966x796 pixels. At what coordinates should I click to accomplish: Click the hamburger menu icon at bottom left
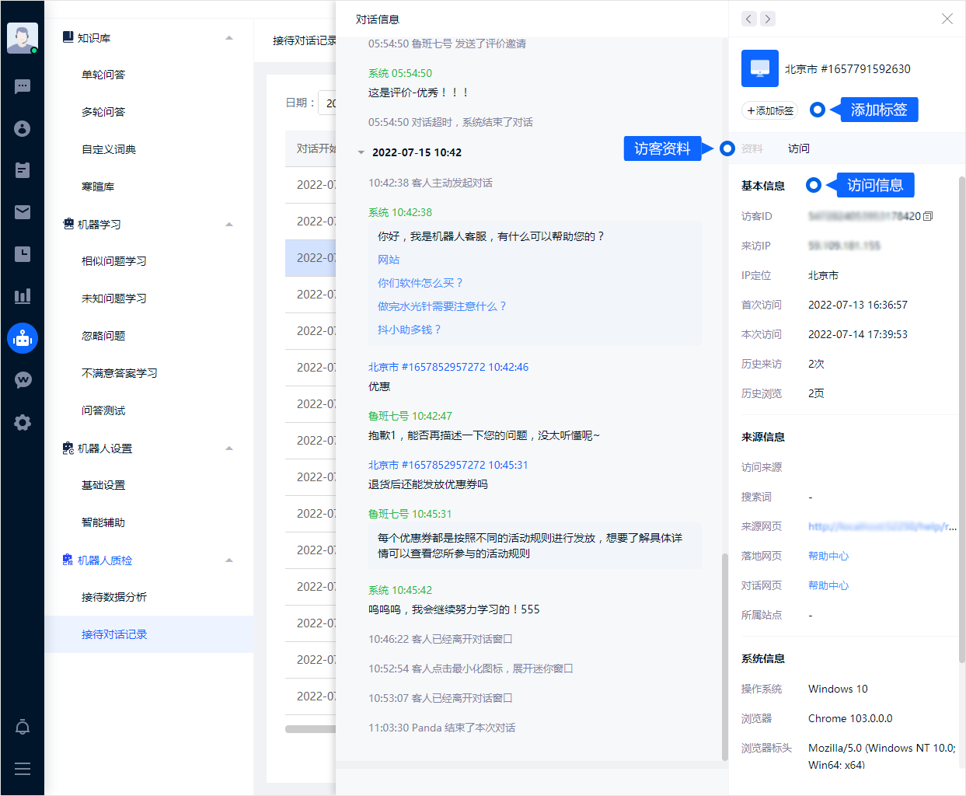23,769
